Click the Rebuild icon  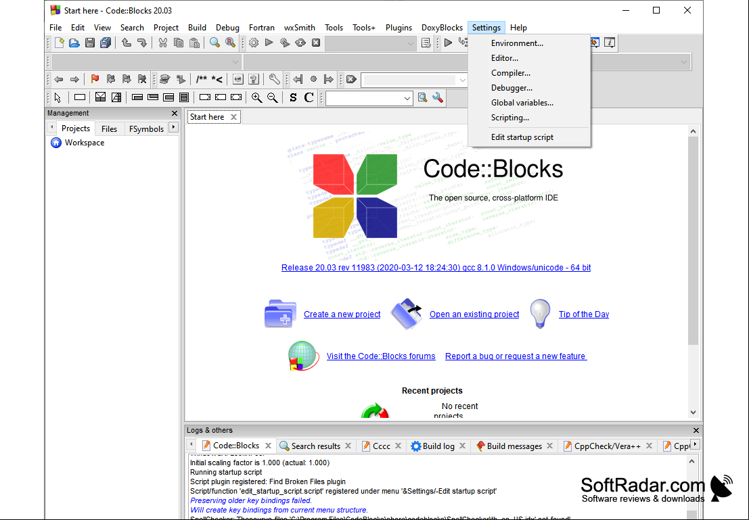pyautogui.click(x=300, y=43)
